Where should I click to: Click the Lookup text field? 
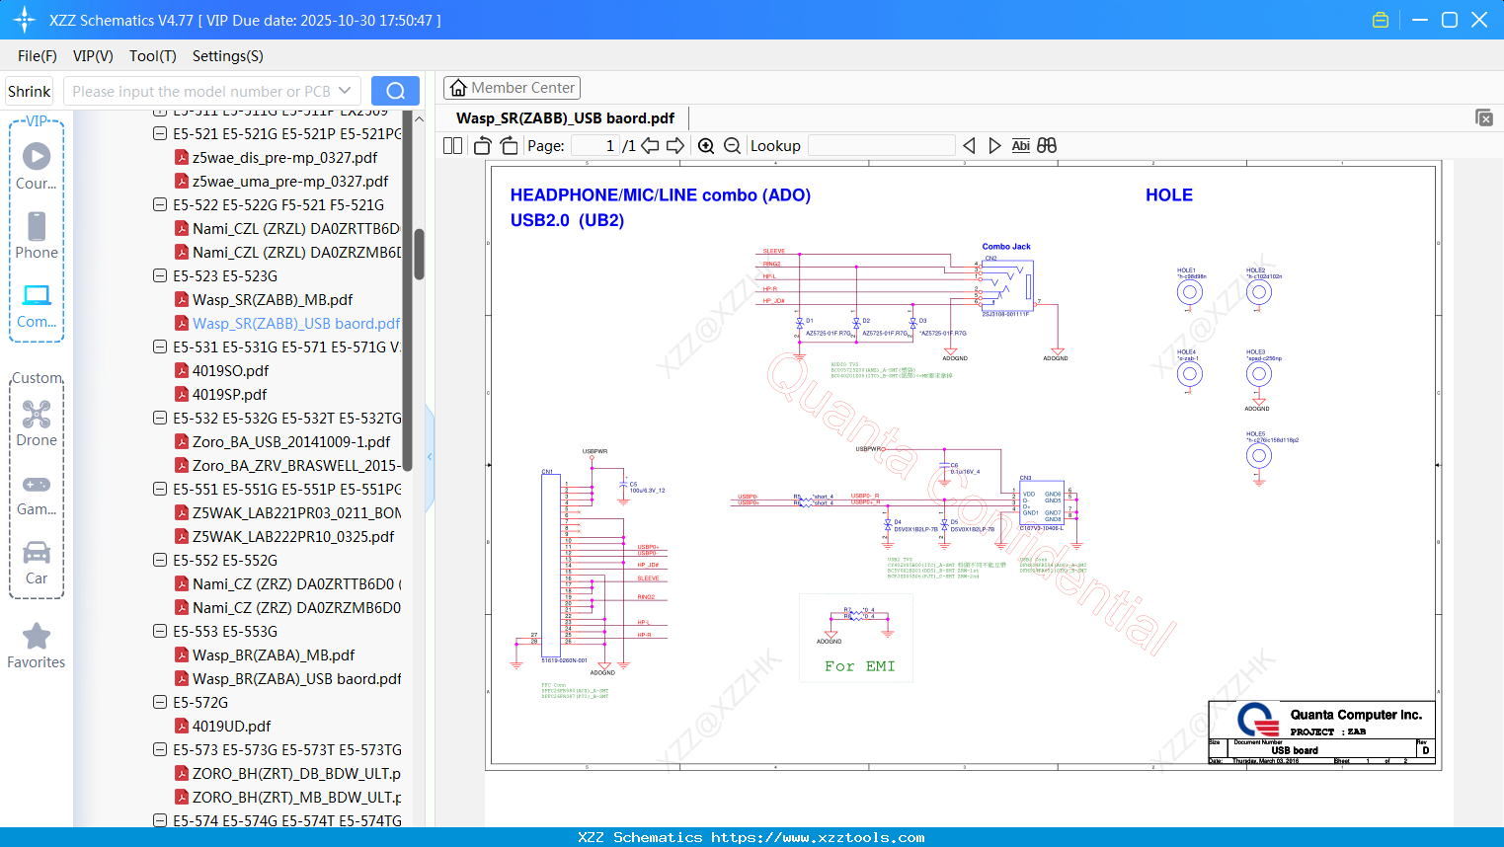point(881,146)
